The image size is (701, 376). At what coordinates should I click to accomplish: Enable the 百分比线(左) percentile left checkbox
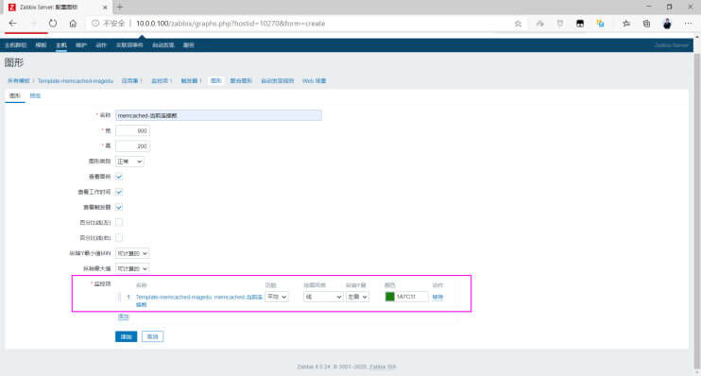pos(119,222)
